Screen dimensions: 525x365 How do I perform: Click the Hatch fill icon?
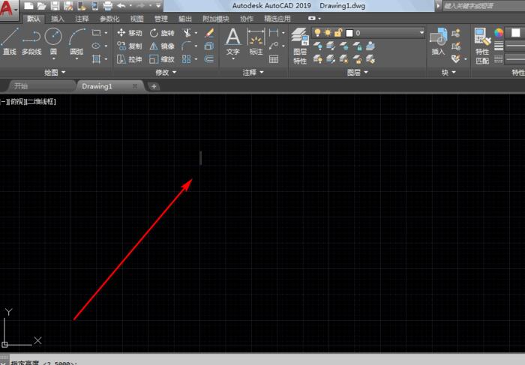pyautogui.click(x=97, y=59)
